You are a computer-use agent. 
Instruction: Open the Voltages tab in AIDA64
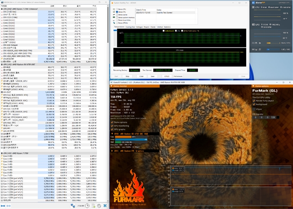(x=139, y=27)
